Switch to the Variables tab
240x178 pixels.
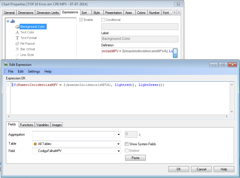pos(42,125)
